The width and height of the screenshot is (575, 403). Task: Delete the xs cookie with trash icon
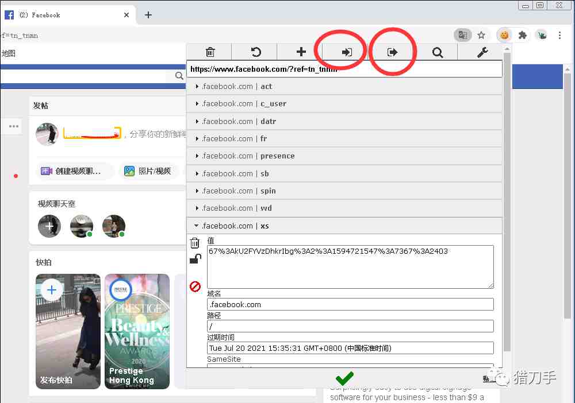tap(195, 243)
